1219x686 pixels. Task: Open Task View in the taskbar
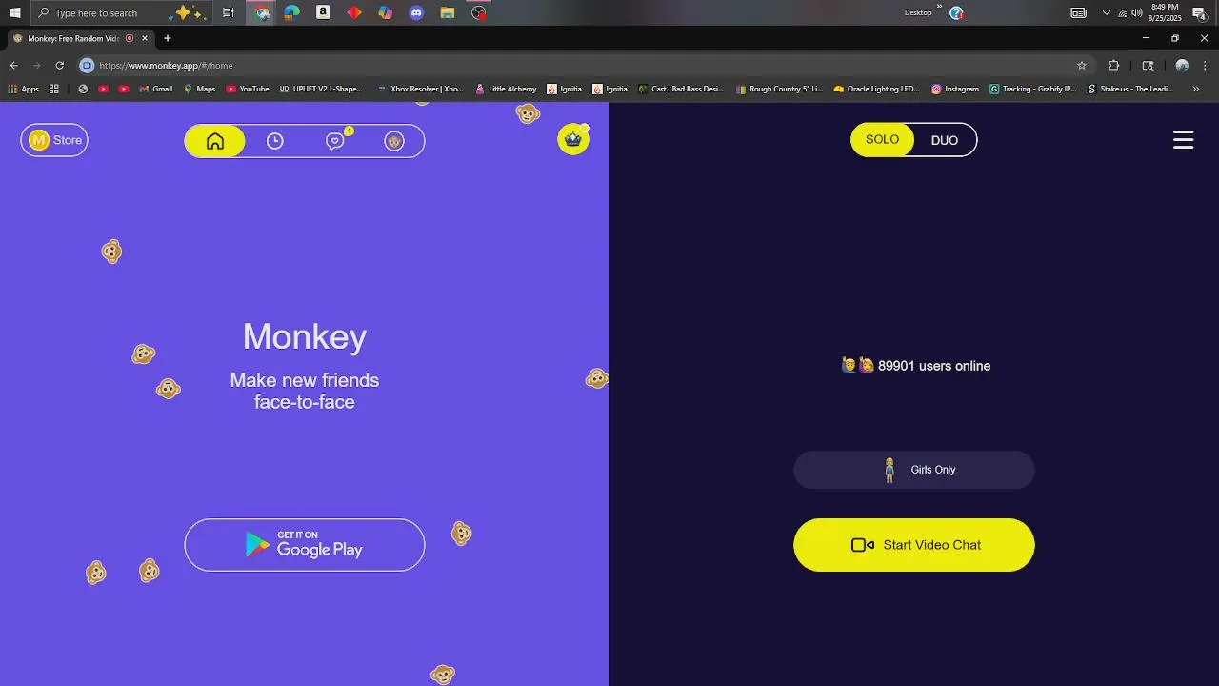point(229,12)
